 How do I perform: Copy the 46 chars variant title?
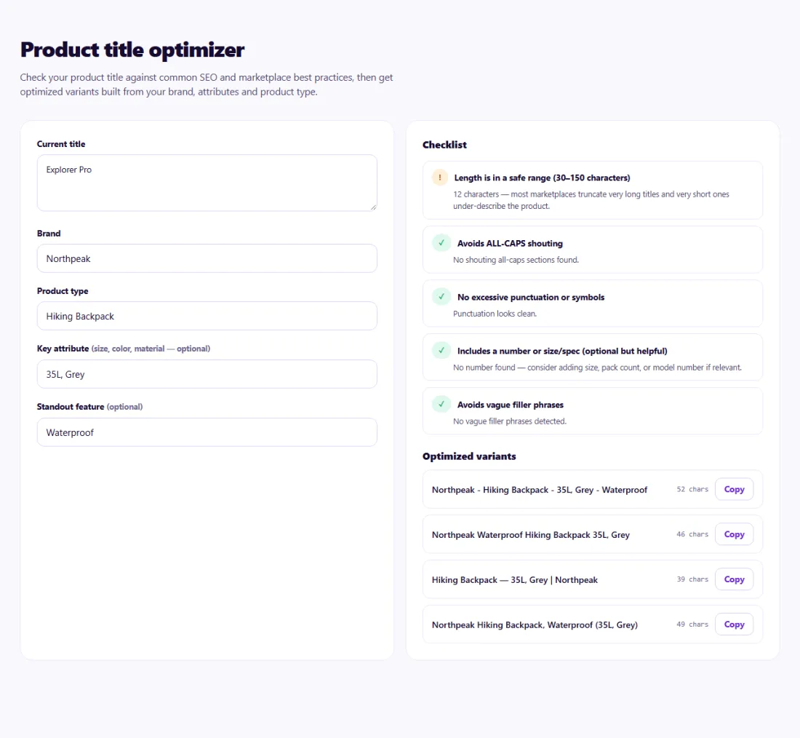735,534
